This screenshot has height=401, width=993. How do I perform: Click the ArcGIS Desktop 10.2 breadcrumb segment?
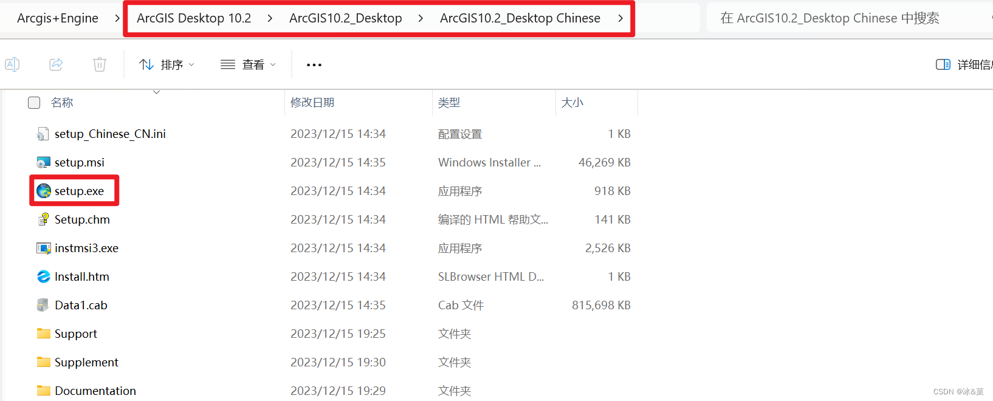[194, 18]
